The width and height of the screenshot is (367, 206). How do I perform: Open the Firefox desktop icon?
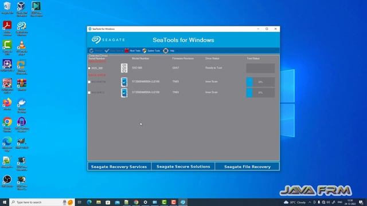click(x=7, y=104)
